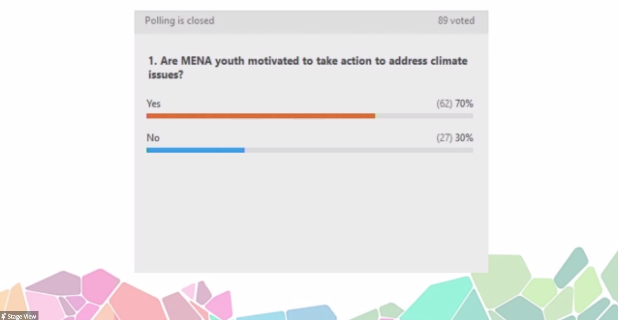Click the gray unfilled part of No bar
618x320 pixels.
359,150
